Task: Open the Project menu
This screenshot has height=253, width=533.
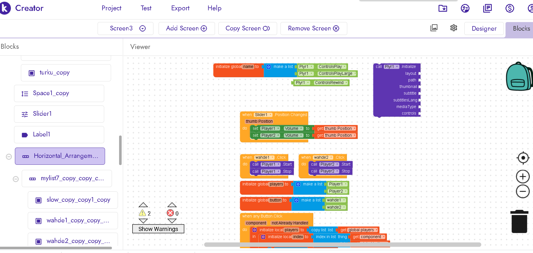Action: (111, 8)
